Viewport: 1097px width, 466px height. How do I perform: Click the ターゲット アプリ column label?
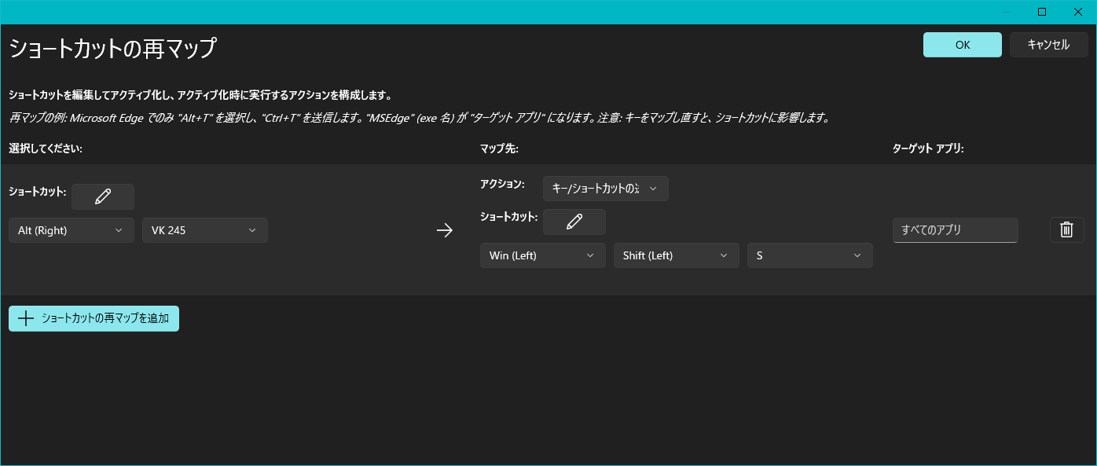coord(928,149)
